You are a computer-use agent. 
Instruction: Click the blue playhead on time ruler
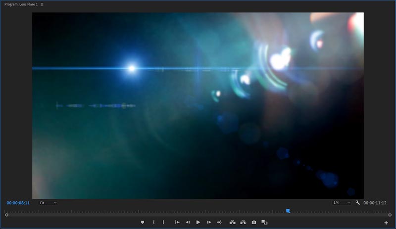(288, 211)
